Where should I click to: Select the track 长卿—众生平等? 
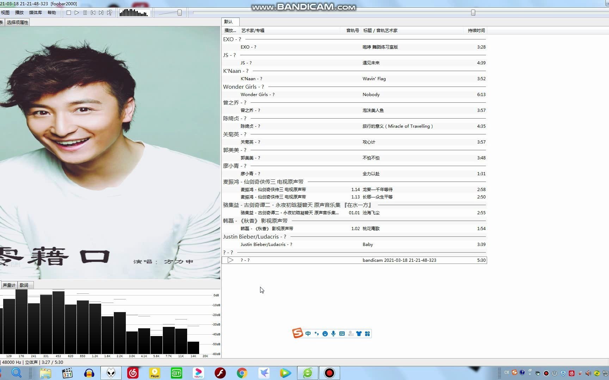pos(354,197)
